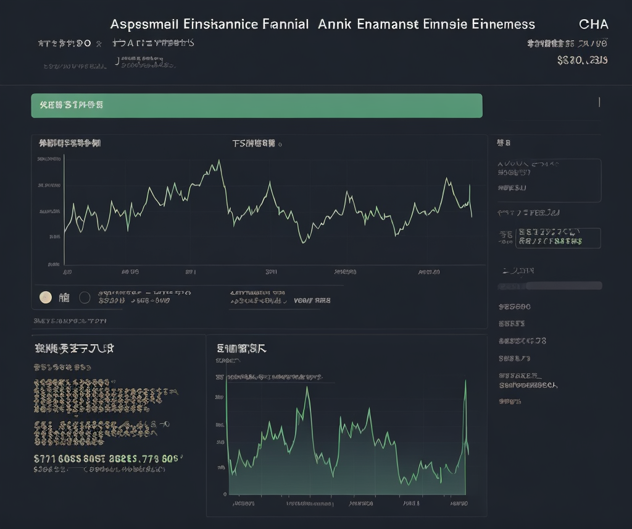
Task: Click the gray slider bar in the right sidebar
Action: pyautogui.click(x=549, y=286)
